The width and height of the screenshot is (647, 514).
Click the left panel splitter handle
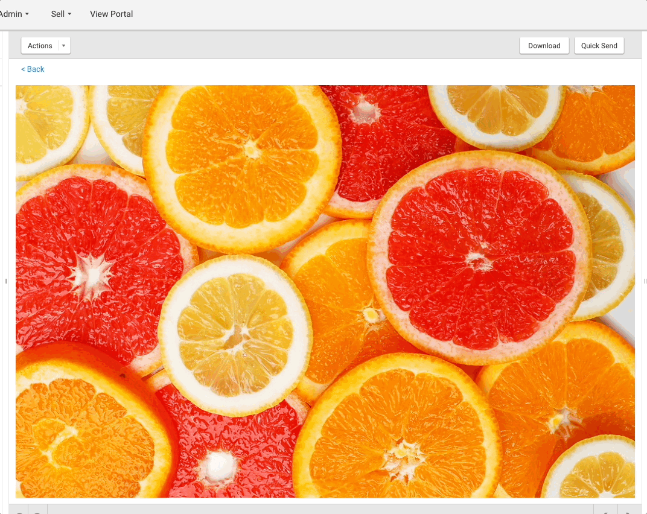5,281
